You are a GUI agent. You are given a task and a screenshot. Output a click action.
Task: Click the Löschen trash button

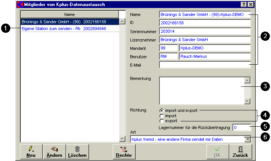coord(77,151)
